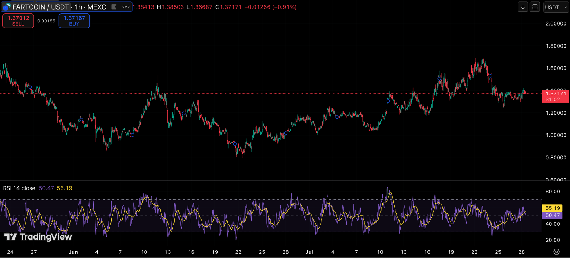Click the blue circle marker near Jul 10

[x=388, y=101]
